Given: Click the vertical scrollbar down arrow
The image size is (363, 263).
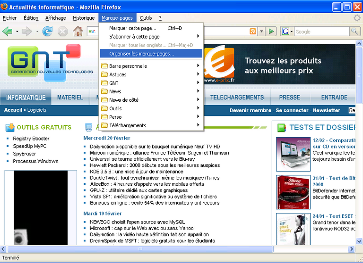Looking at the screenshot, I should click(x=359, y=241).
